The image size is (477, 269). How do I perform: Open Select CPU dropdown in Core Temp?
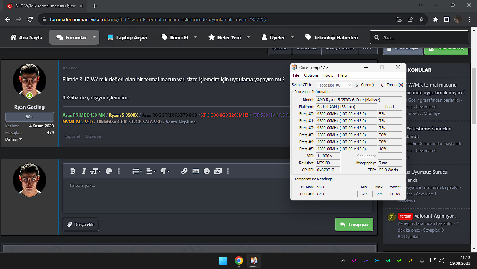pos(334,85)
